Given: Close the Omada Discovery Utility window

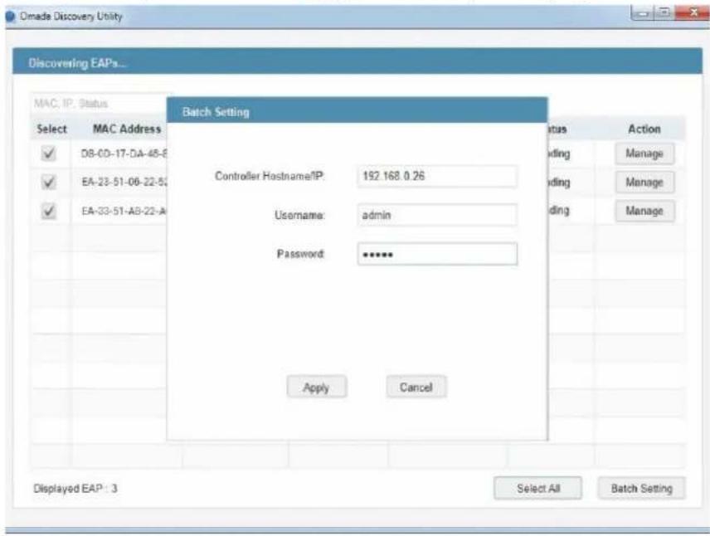Looking at the screenshot, I should tap(693, 13).
